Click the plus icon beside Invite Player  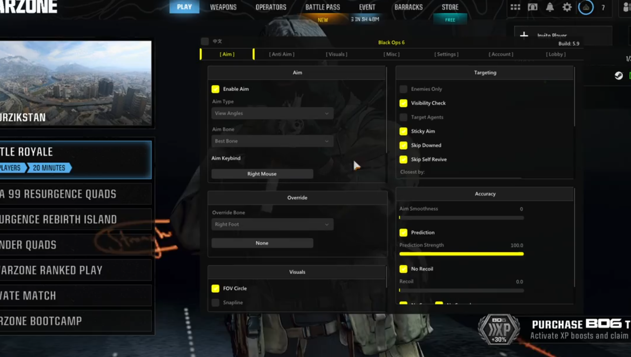(x=524, y=36)
